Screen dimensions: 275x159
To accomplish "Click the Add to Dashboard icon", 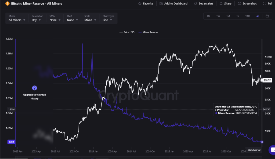I will (161, 3).
